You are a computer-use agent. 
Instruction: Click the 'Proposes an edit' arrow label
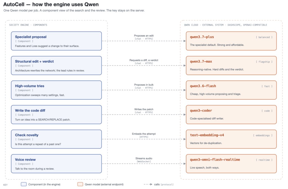click(x=144, y=36)
